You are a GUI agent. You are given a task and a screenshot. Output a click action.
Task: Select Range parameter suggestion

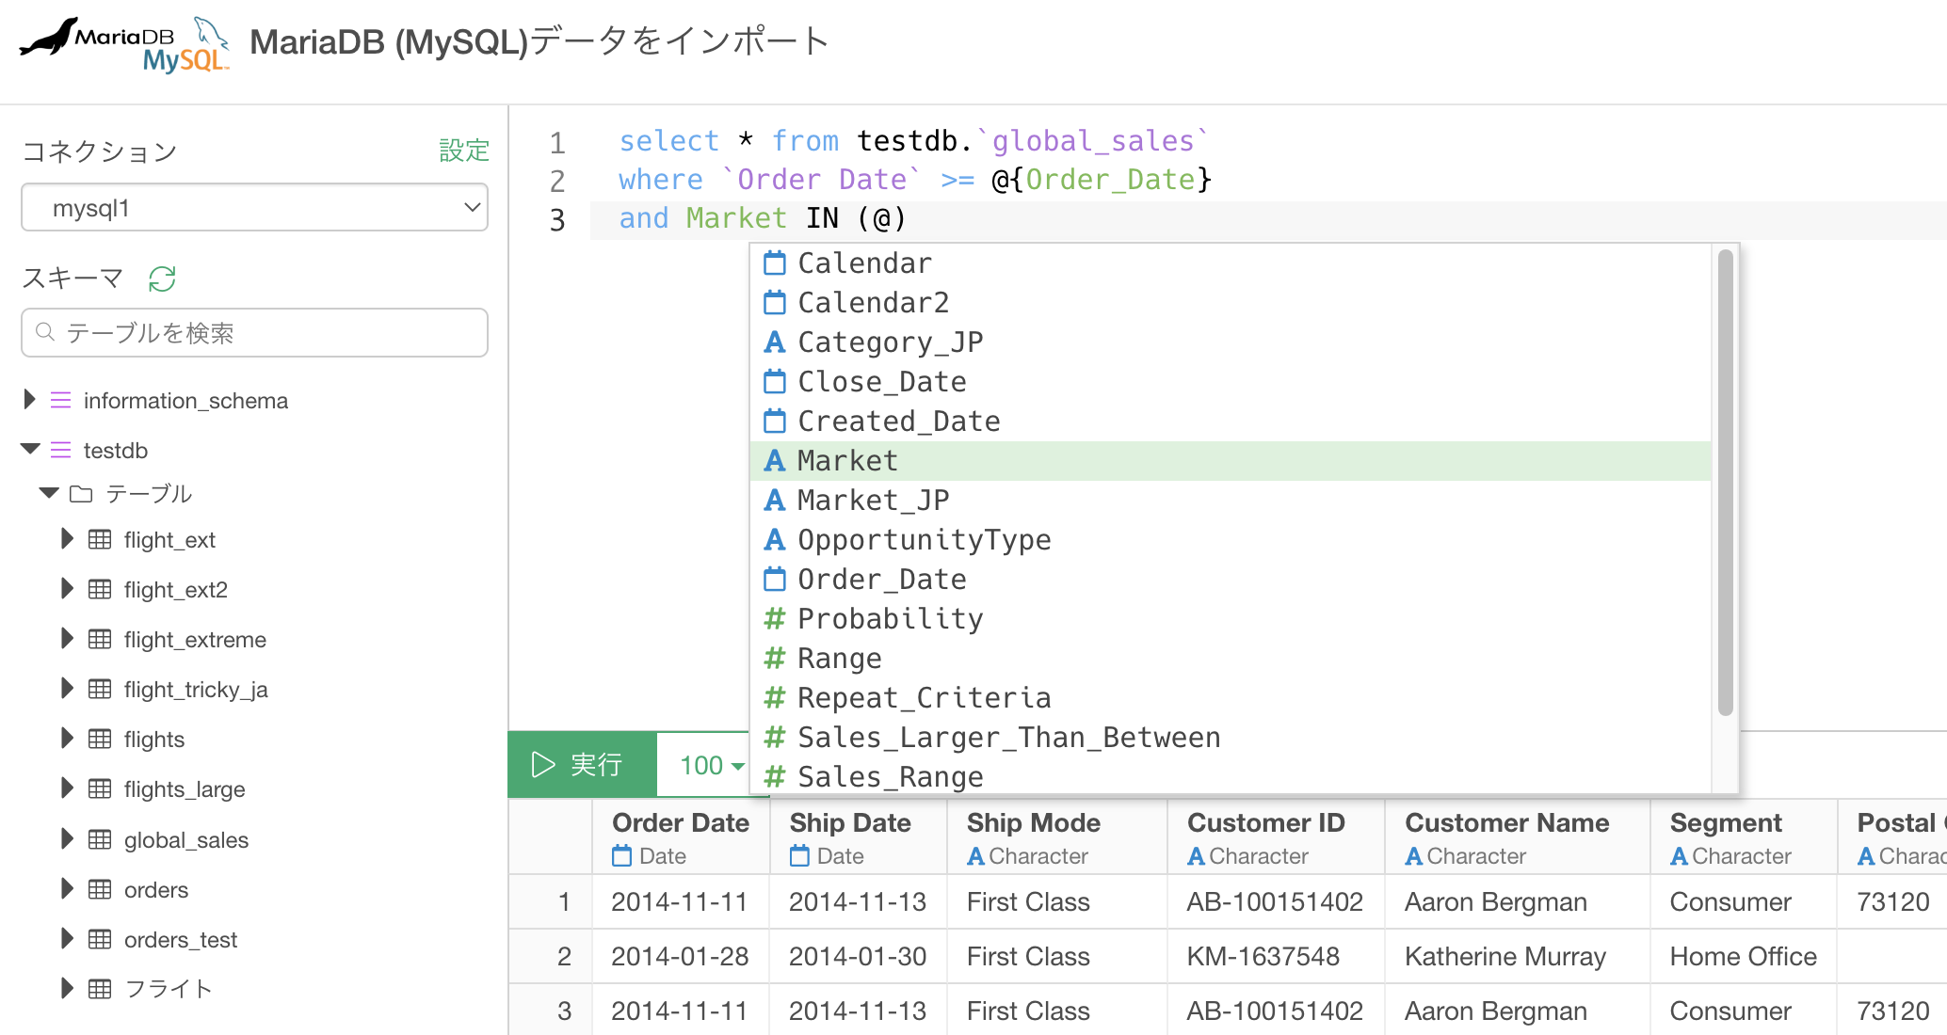[1231, 659]
